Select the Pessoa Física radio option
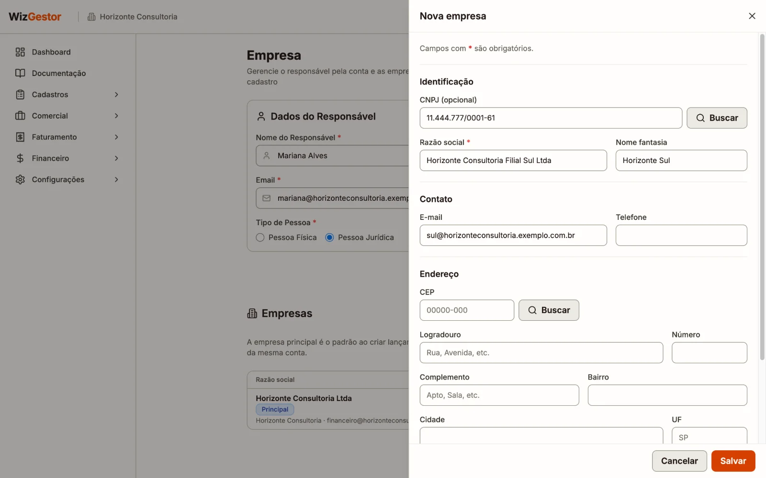 (x=260, y=238)
